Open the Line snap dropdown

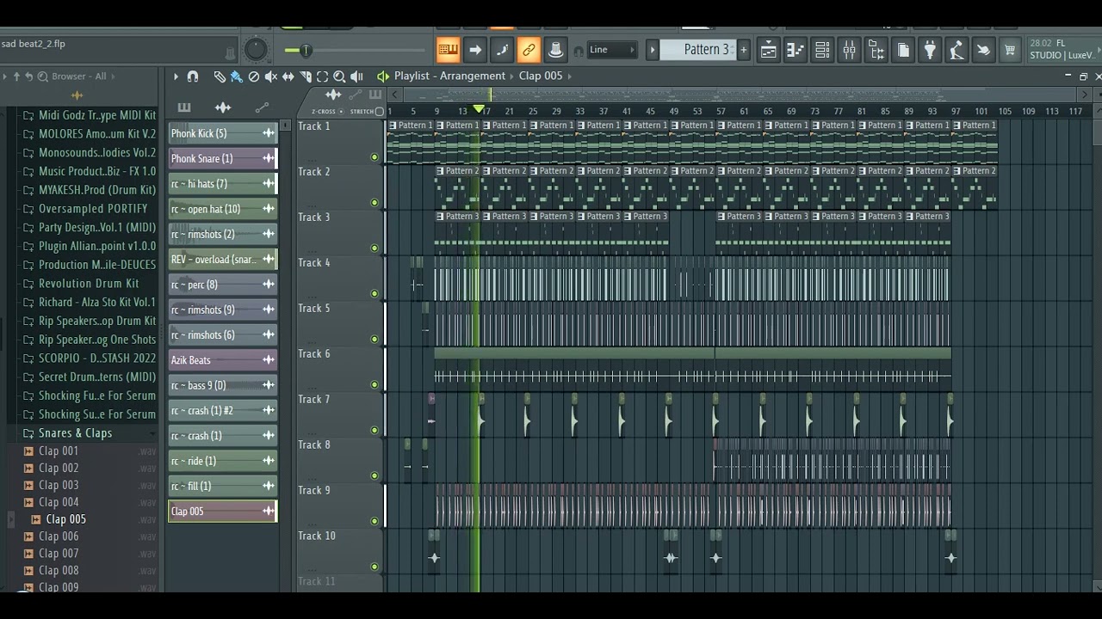click(611, 50)
